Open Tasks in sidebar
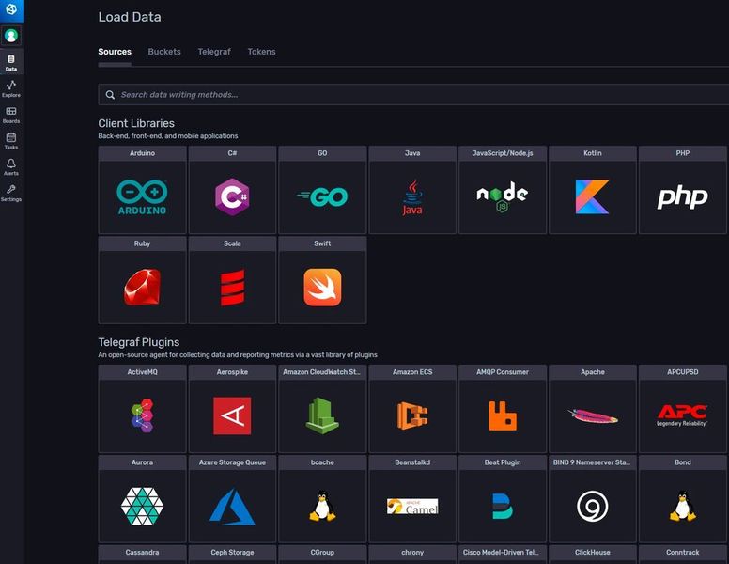Screen dimensions: 729x564 [11, 141]
